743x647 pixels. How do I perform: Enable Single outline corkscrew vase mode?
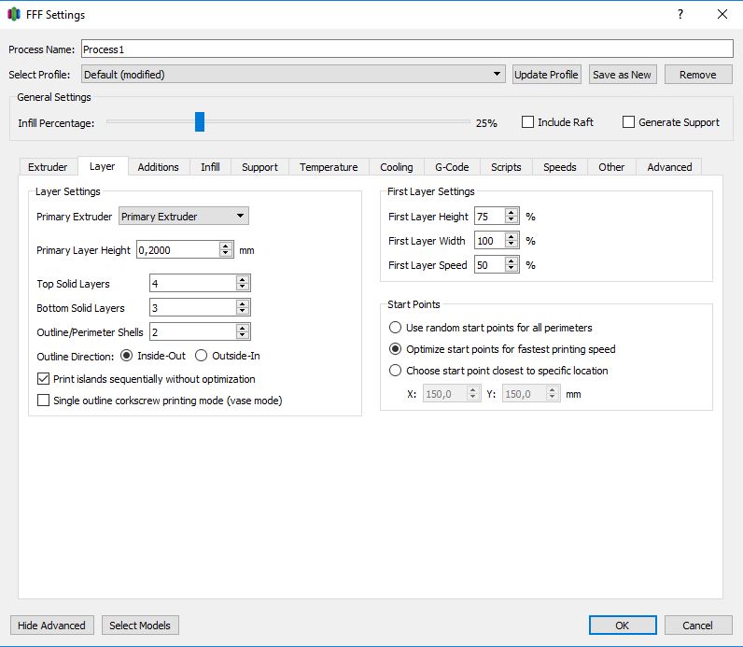[43, 400]
